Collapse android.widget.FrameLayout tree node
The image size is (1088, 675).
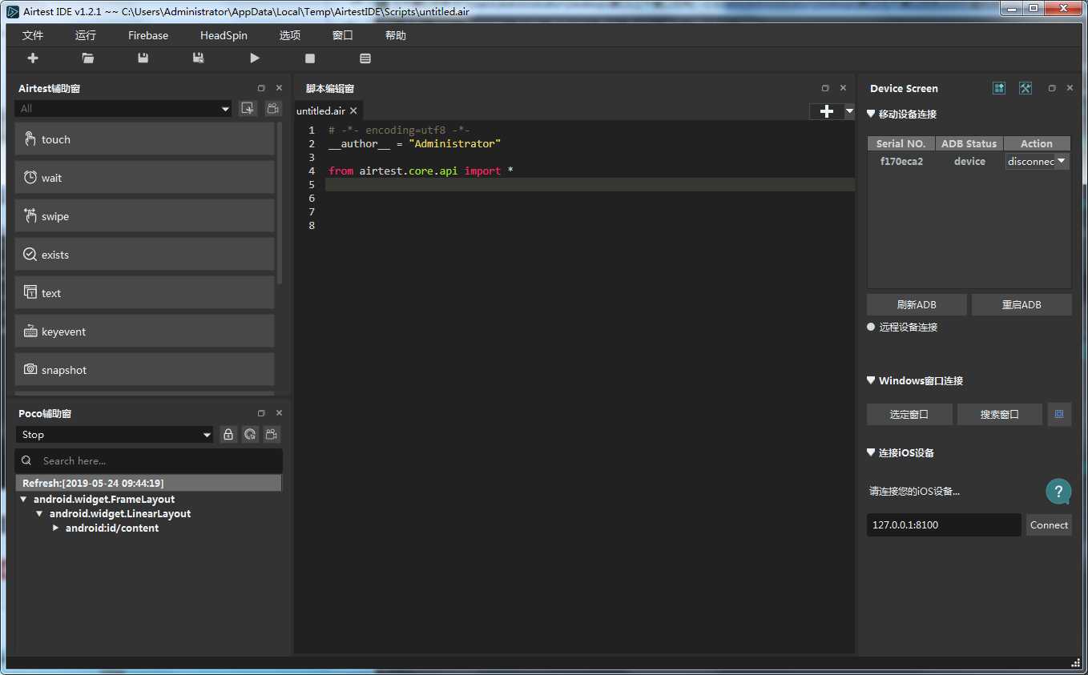[23, 499]
